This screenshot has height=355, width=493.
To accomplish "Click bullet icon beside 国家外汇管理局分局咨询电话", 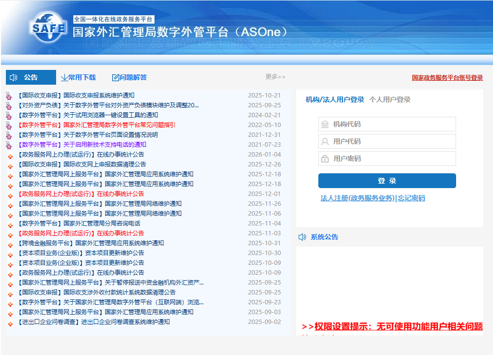I will click(x=10, y=226).
